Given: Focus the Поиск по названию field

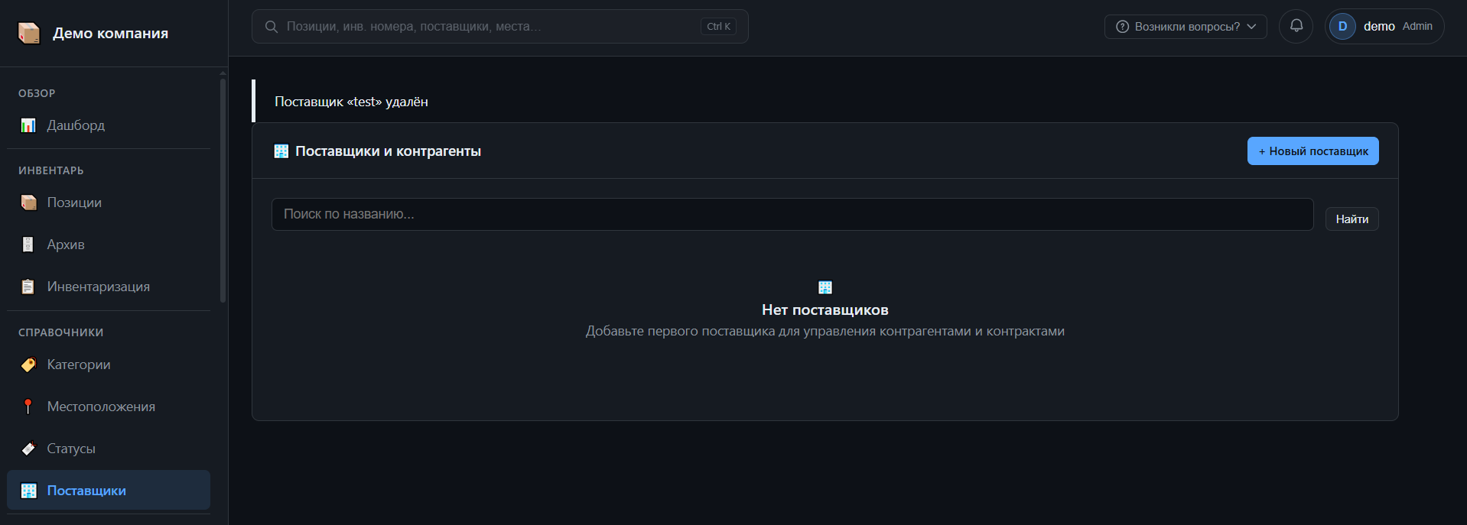Looking at the screenshot, I should (x=792, y=214).
